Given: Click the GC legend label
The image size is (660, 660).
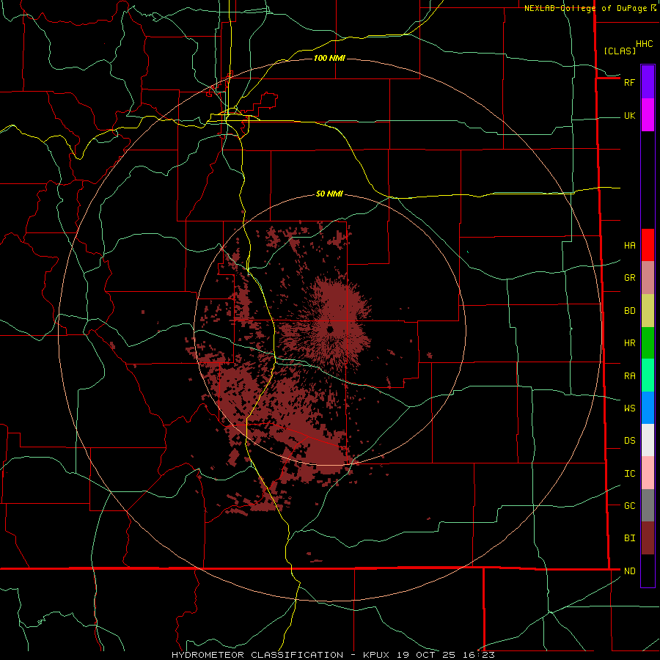Looking at the screenshot, I should (x=629, y=505).
